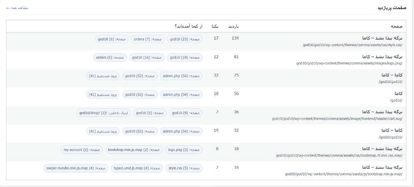Click 'admin.php (54)' badge in the 75-visit row

[181, 76]
